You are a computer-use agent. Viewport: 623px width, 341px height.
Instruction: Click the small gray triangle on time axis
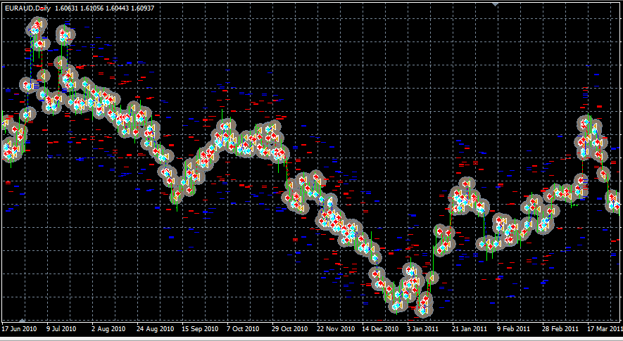coord(23,321)
